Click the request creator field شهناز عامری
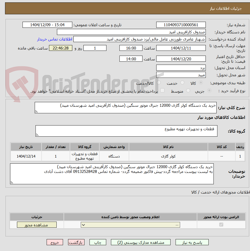This screenshot has width=250, height=251. tap(140, 39)
